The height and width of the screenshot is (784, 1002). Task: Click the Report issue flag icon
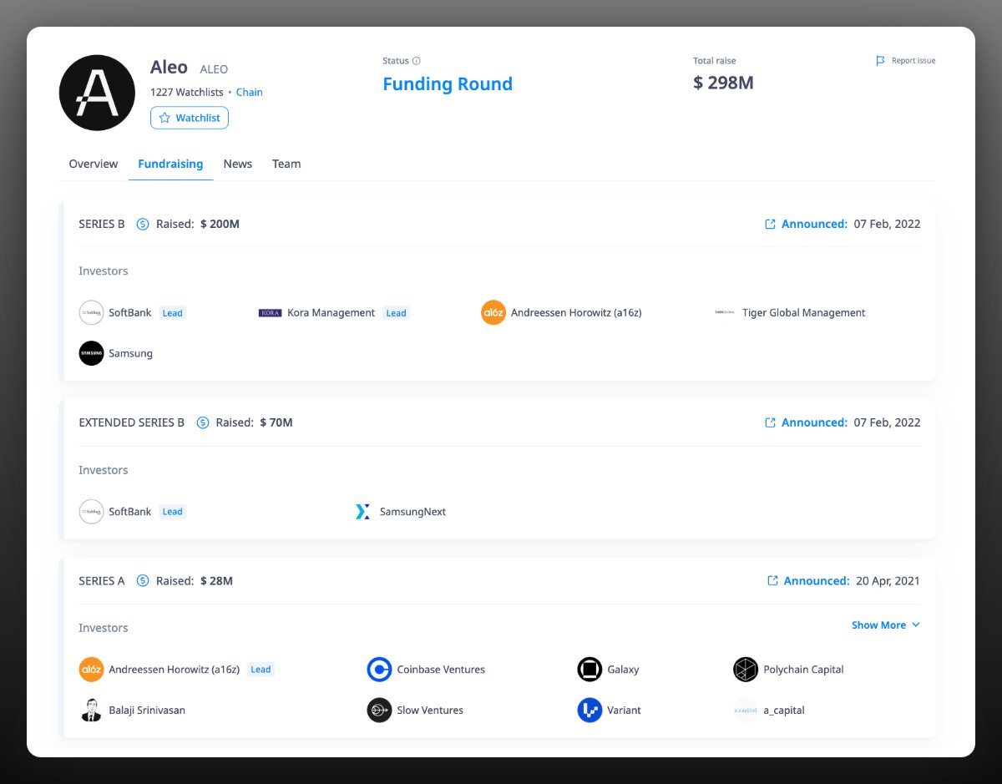click(x=880, y=61)
